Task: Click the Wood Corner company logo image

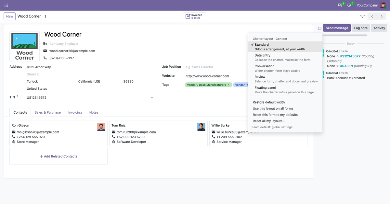Action: point(25,46)
